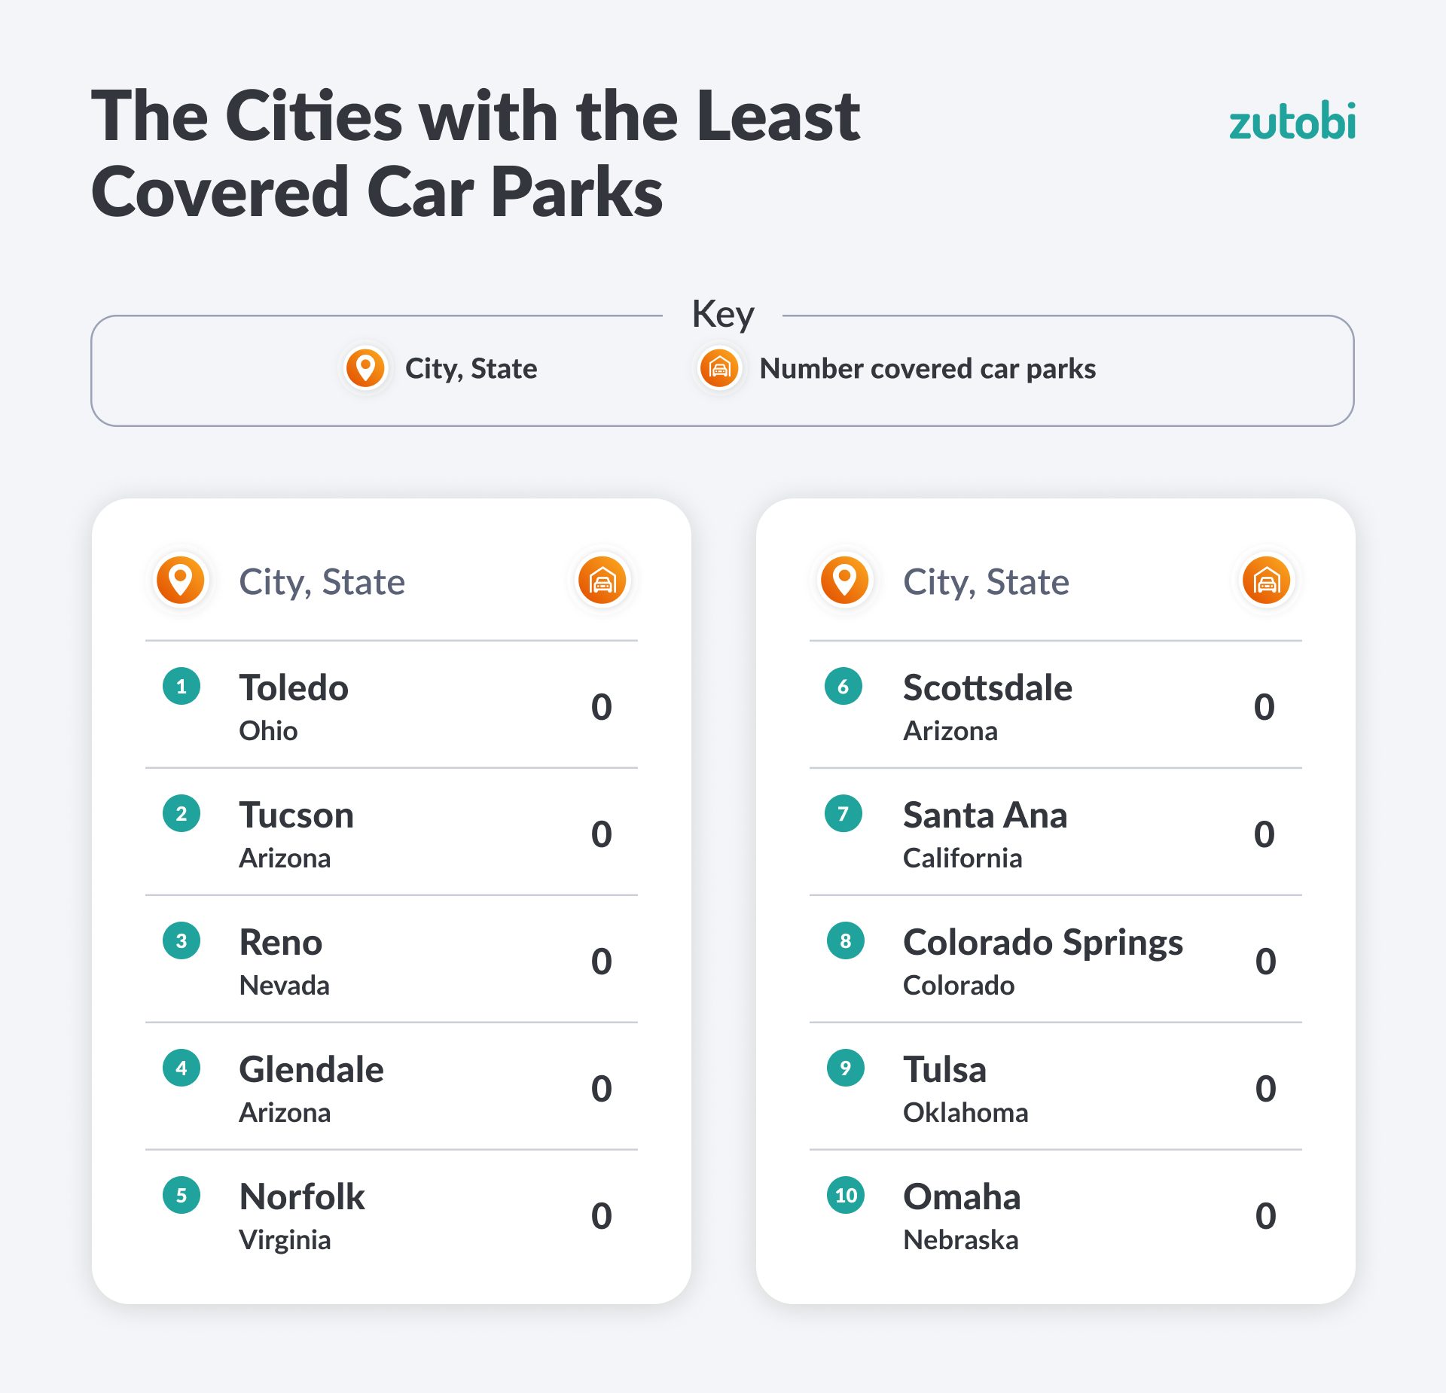Click the Reno city name
Viewport: 1446px width, 1393px height.
pyautogui.click(x=280, y=942)
